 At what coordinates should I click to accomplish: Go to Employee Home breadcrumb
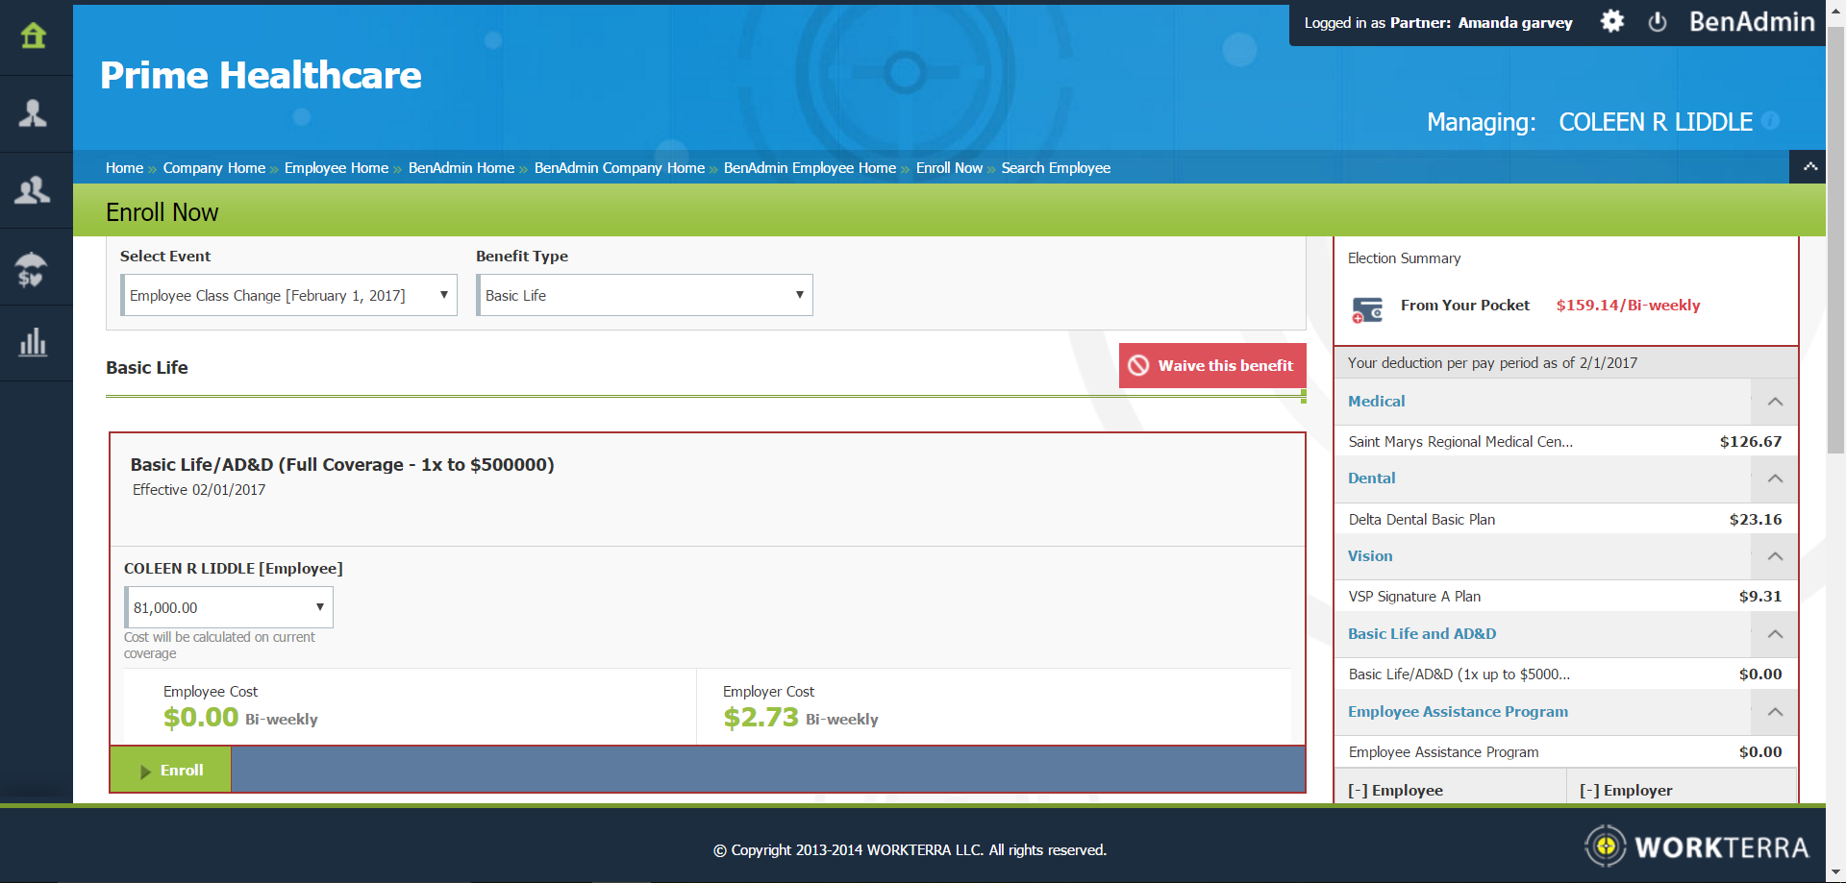(x=337, y=167)
